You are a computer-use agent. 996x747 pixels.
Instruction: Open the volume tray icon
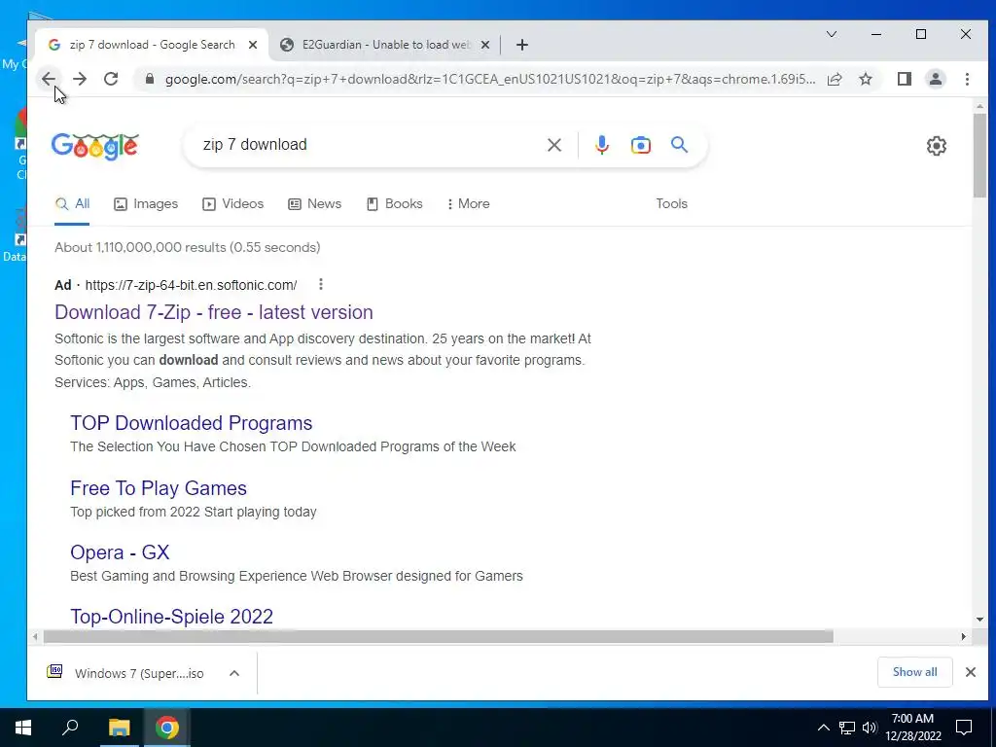pyautogui.click(x=870, y=728)
